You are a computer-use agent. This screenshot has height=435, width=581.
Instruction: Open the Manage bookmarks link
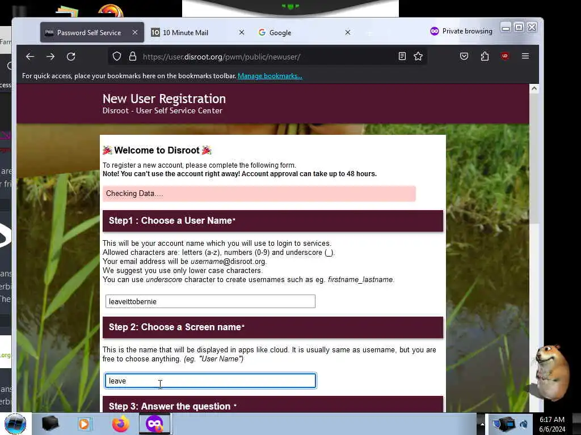click(270, 76)
